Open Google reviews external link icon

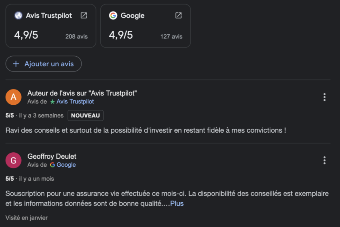pos(178,16)
